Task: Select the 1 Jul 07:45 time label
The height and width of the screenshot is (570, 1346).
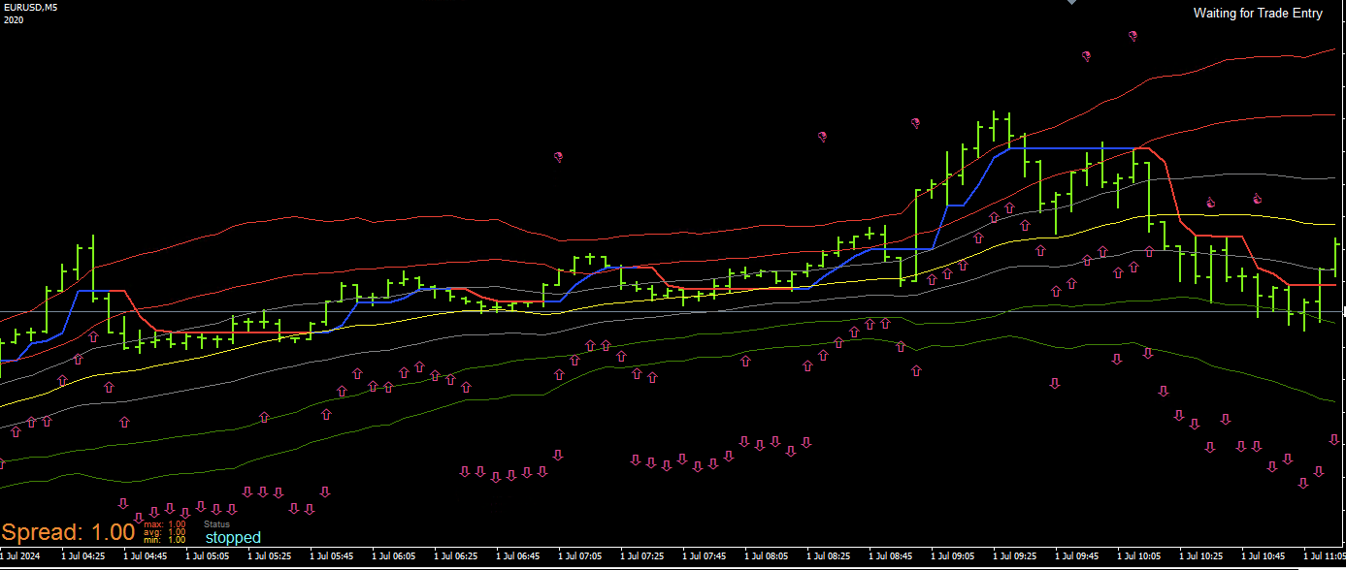Action: coord(705,557)
